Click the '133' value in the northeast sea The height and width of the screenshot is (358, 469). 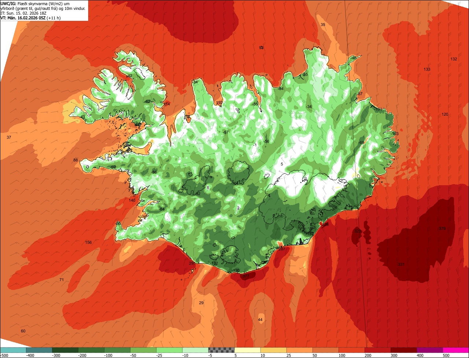pyautogui.click(x=427, y=70)
